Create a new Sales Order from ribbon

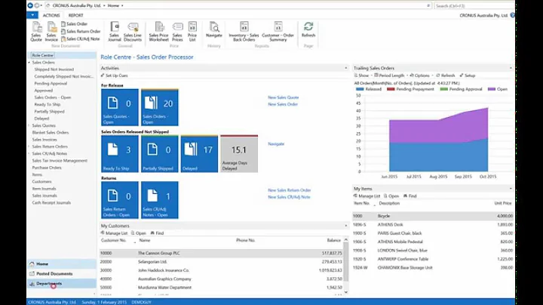(74, 24)
